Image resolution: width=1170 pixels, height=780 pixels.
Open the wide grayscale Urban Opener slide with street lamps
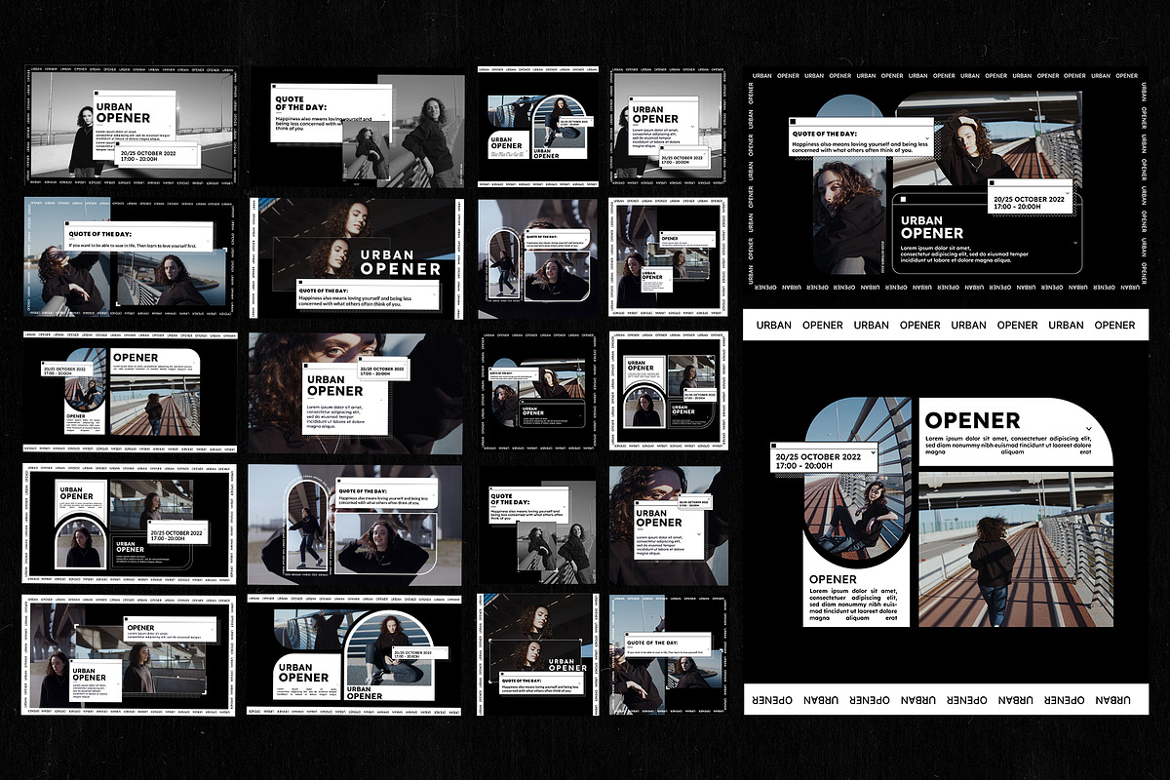pyautogui.click(x=129, y=124)
